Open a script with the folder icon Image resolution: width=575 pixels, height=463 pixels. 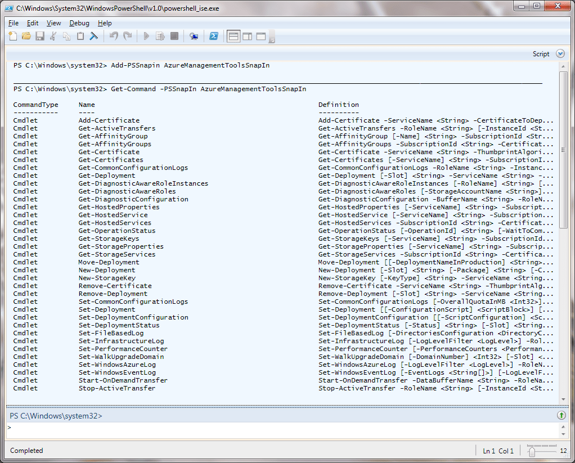pos(26,36)
